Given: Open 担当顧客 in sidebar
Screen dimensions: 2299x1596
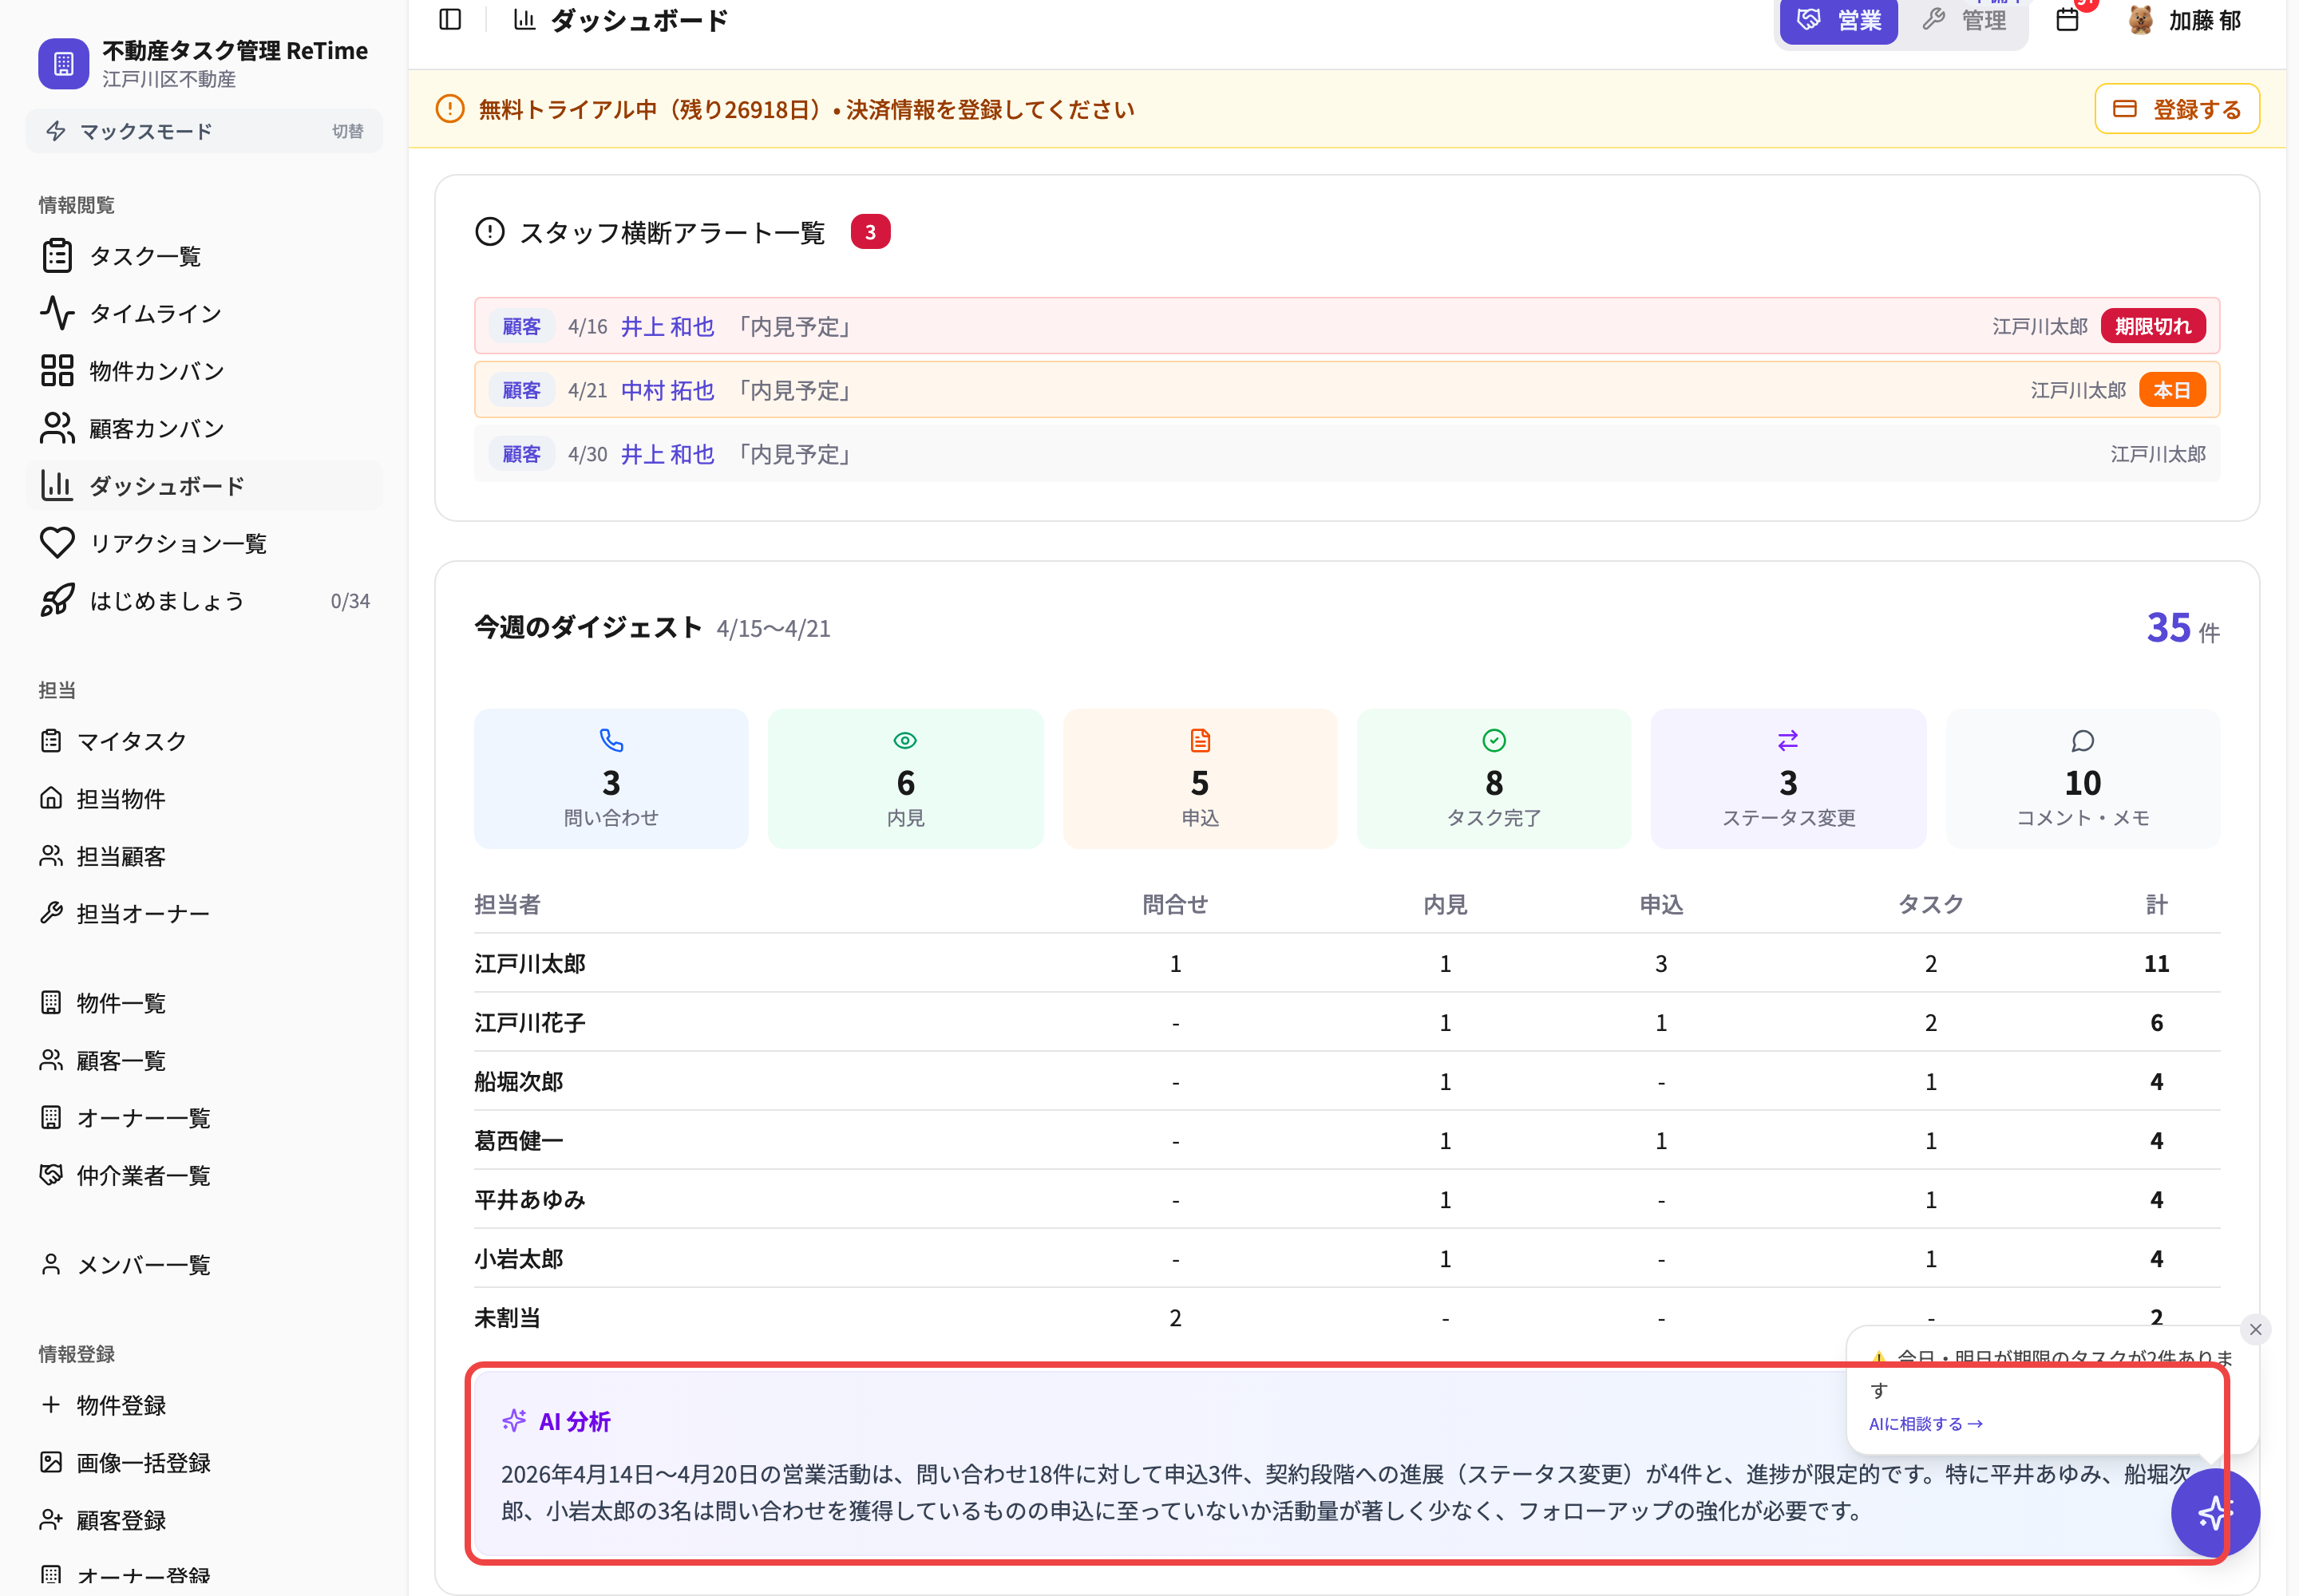Looking at the screenshot, I should coord(204,856).
